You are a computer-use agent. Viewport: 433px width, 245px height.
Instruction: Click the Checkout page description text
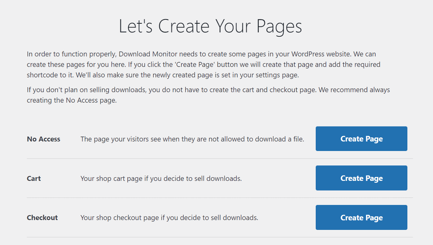(x=170, y=217)
